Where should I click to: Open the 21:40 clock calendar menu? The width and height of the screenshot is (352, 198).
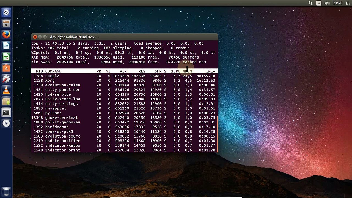click(x=337, y=3)
